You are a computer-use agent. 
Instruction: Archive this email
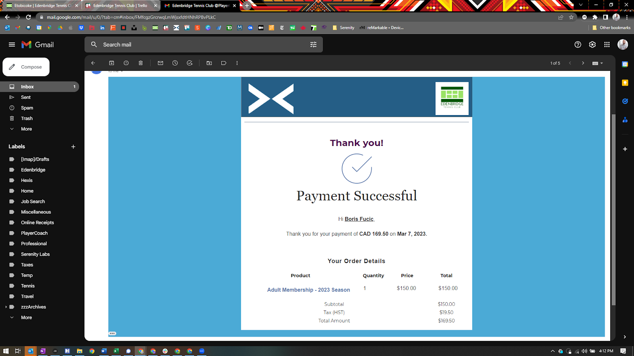112,63
